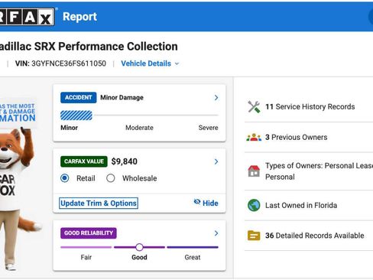
Task: Click the VIN number 3GYFNCE36FS611050
Action: tap(69, 63)
